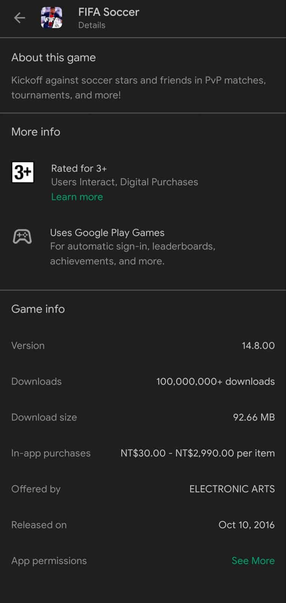286x603 pixels.
Task: Tap the Game info section heading
Action: [38, 309]
